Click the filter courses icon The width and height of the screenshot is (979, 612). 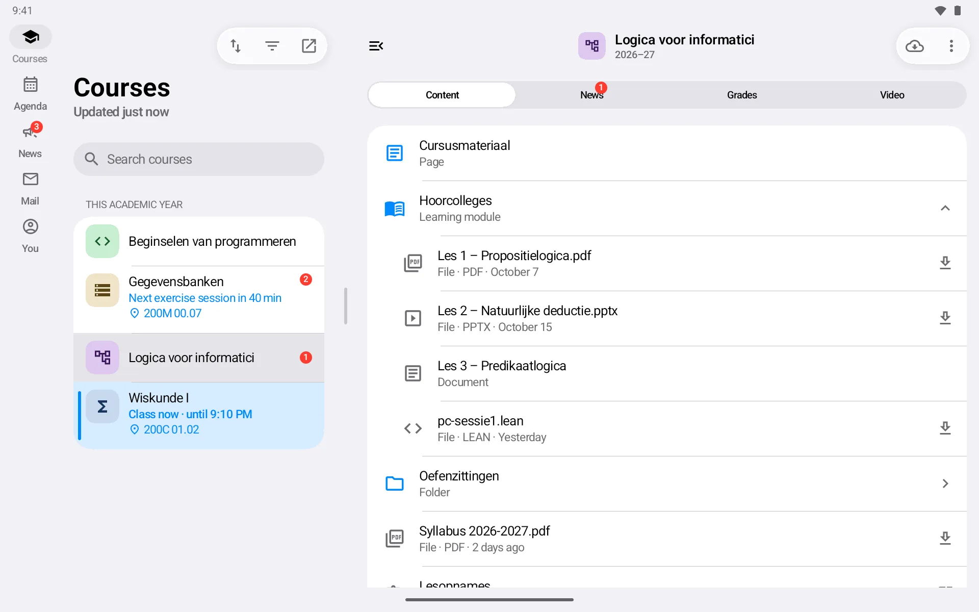click(272, 46)
